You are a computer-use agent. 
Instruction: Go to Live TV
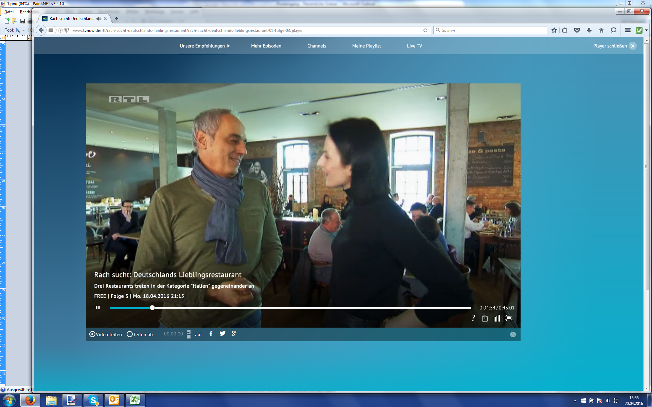(414, 46)
